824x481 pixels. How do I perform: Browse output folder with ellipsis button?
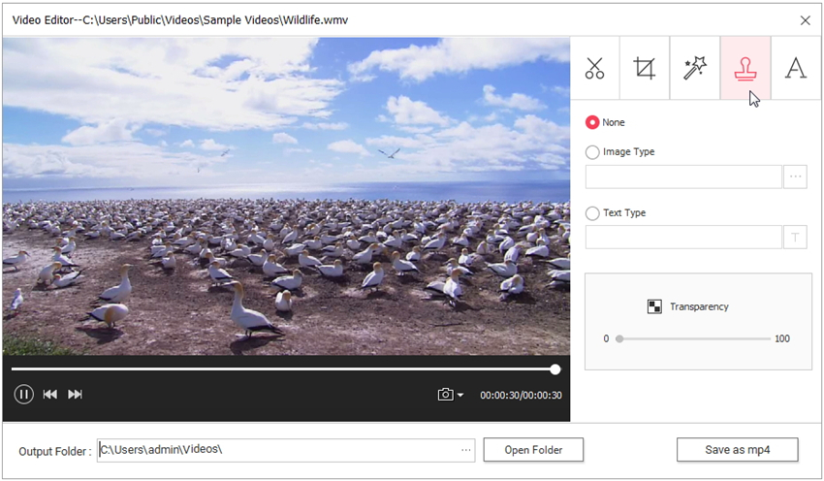[x=466, y=450]
